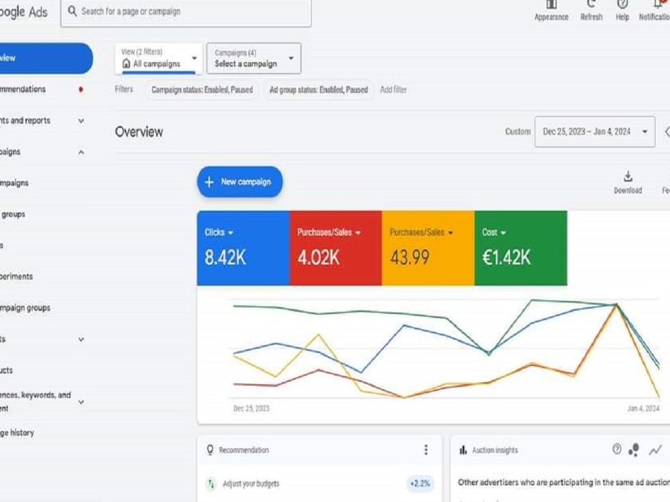Click the +2.2% score badge
The width and height of the screenshot is (670, 502).
tap(419, 484)
